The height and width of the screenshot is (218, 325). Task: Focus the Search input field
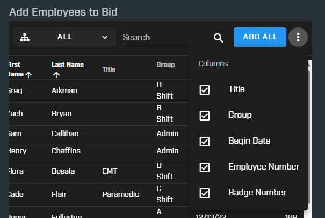click(156, 38)
